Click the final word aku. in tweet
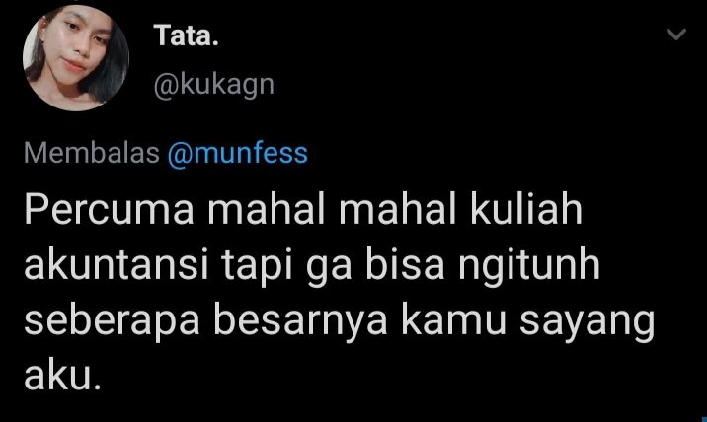 (61, 375)
